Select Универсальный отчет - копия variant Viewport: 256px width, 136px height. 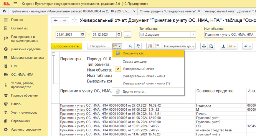click(148, 76)
